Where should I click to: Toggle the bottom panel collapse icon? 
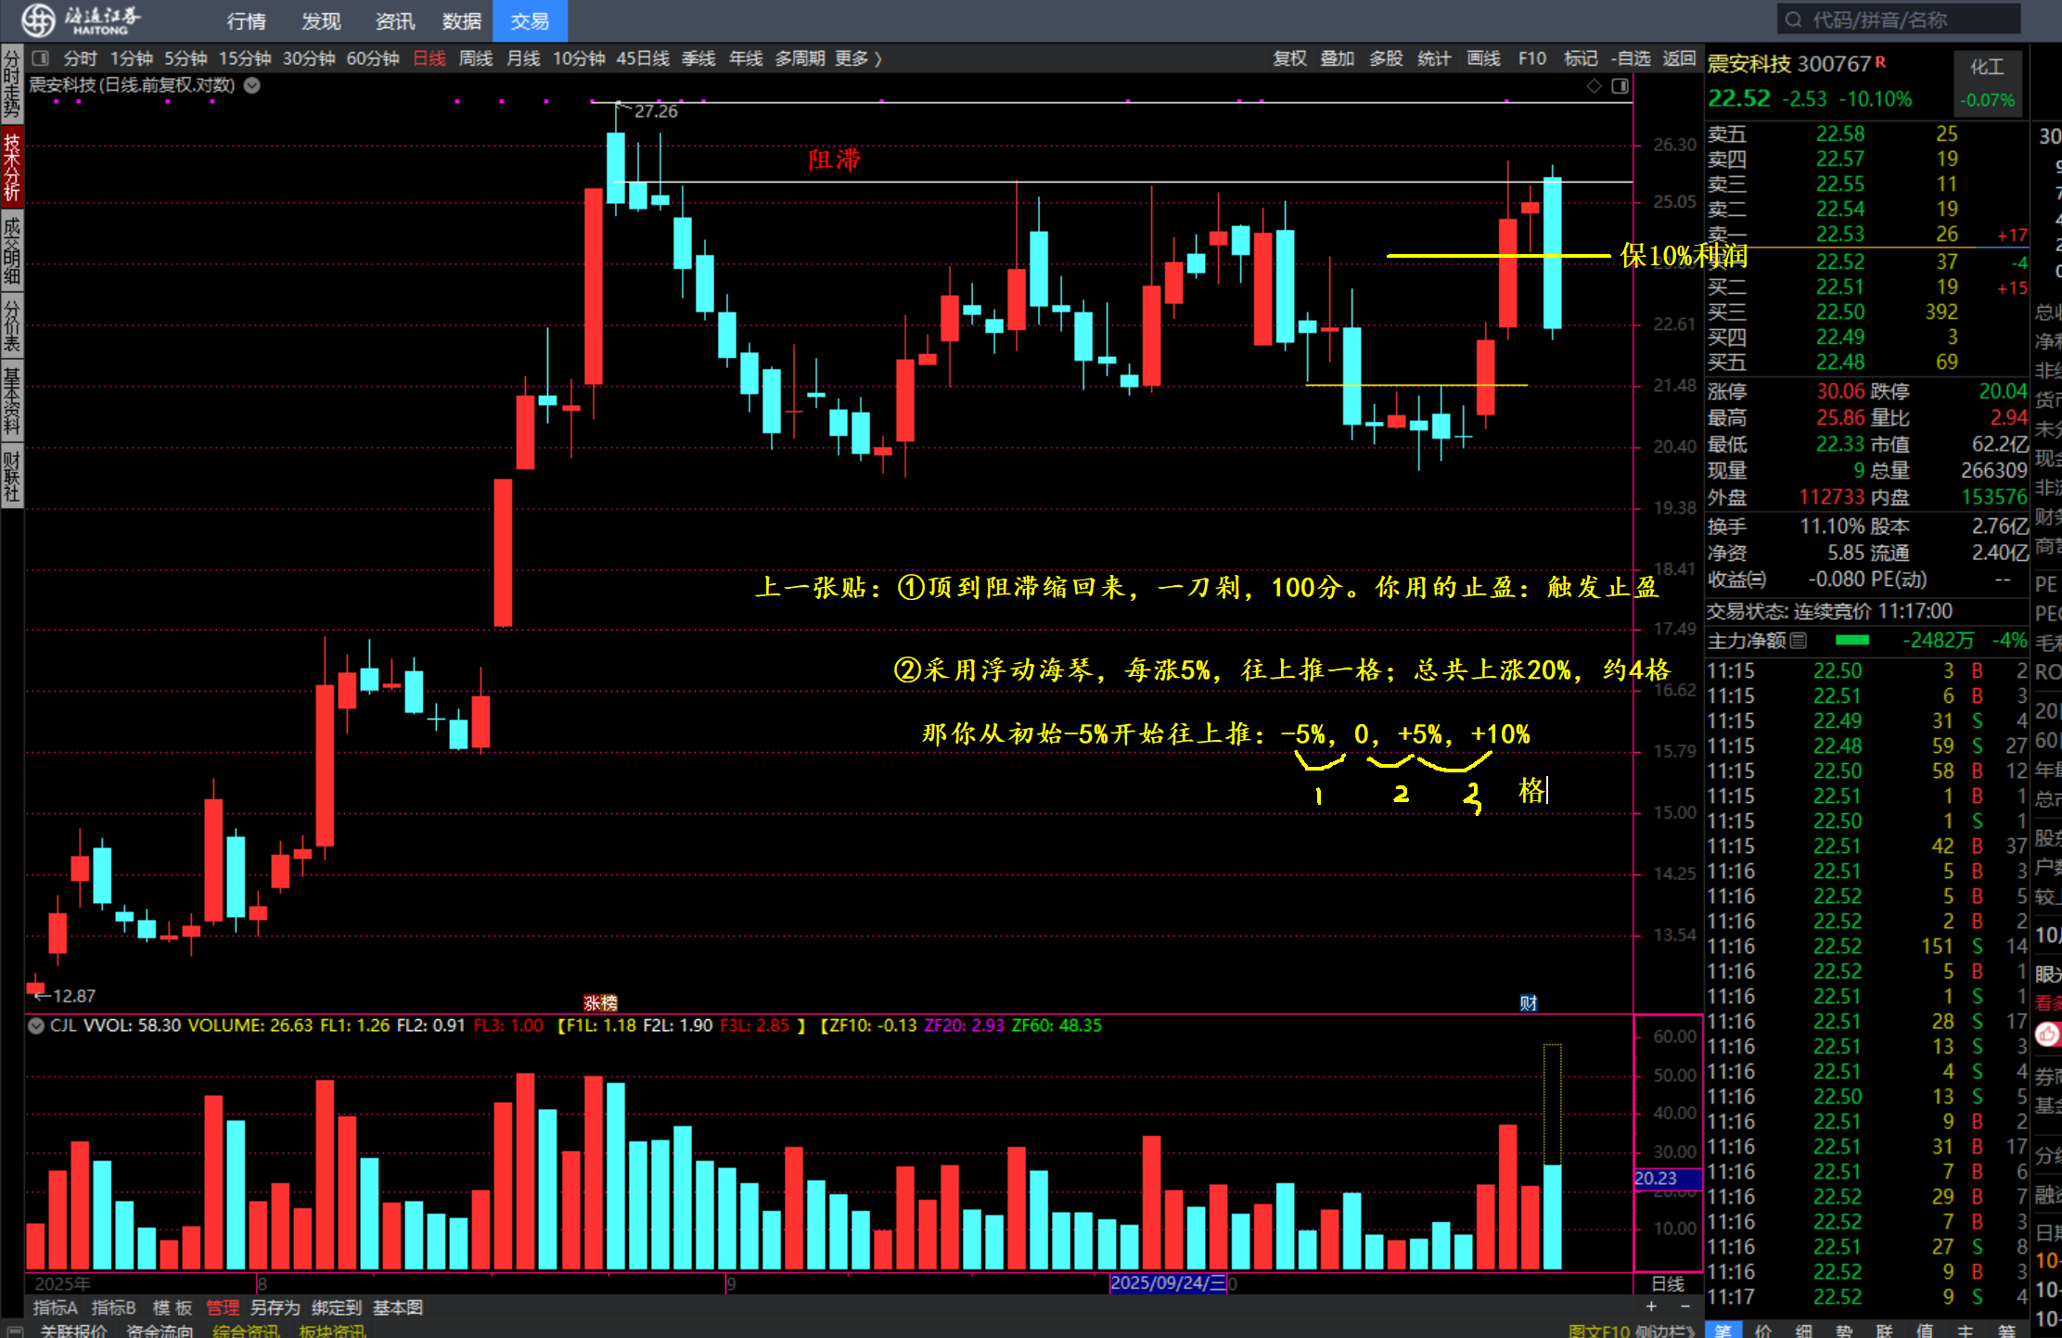pyautogui.click(x=15, y=1331)
